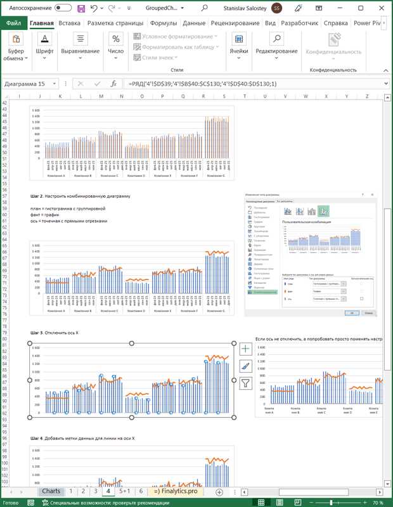The image size is (393, 507).
Task: Open the Выравнивание alignment group
Action: tap(81, 46)
